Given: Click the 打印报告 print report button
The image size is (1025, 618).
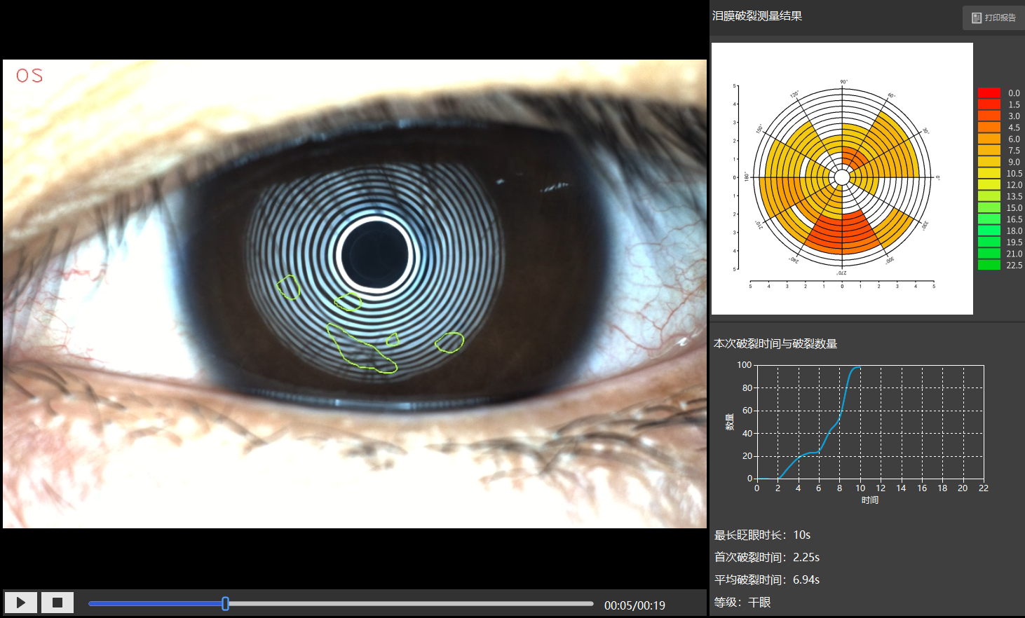Looking at the screenshot, I should pyautogui.click(x=993, y=18).
